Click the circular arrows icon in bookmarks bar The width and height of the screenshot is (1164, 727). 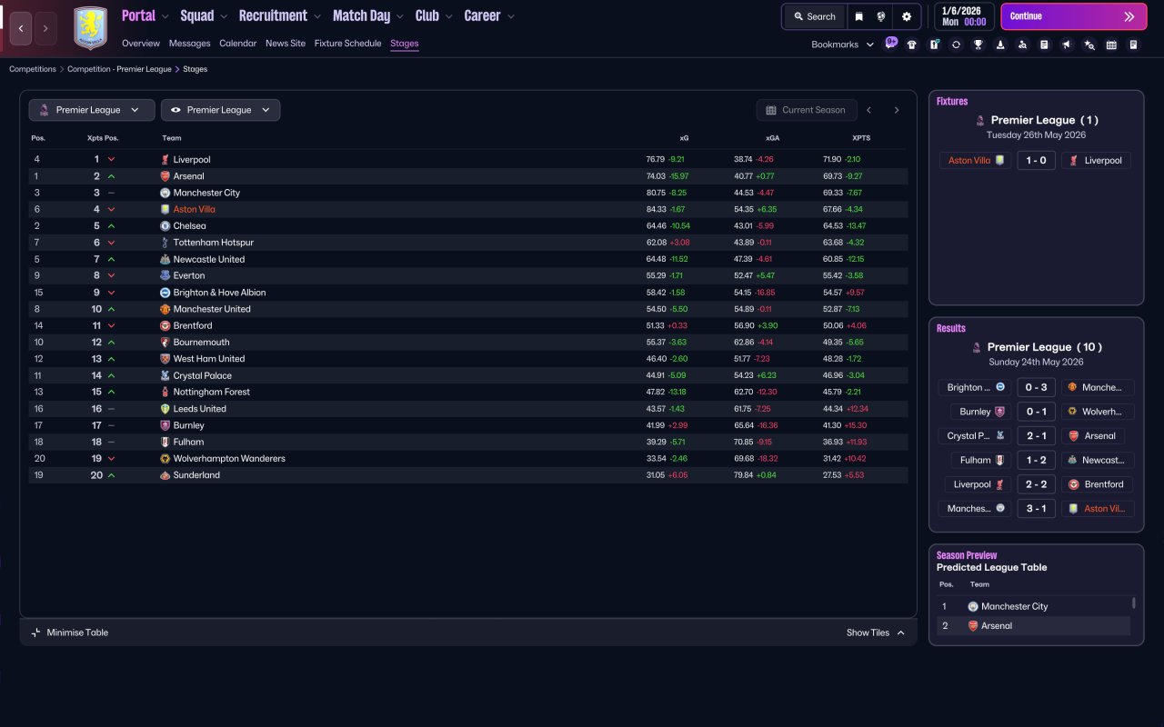[x=956, y=45]
